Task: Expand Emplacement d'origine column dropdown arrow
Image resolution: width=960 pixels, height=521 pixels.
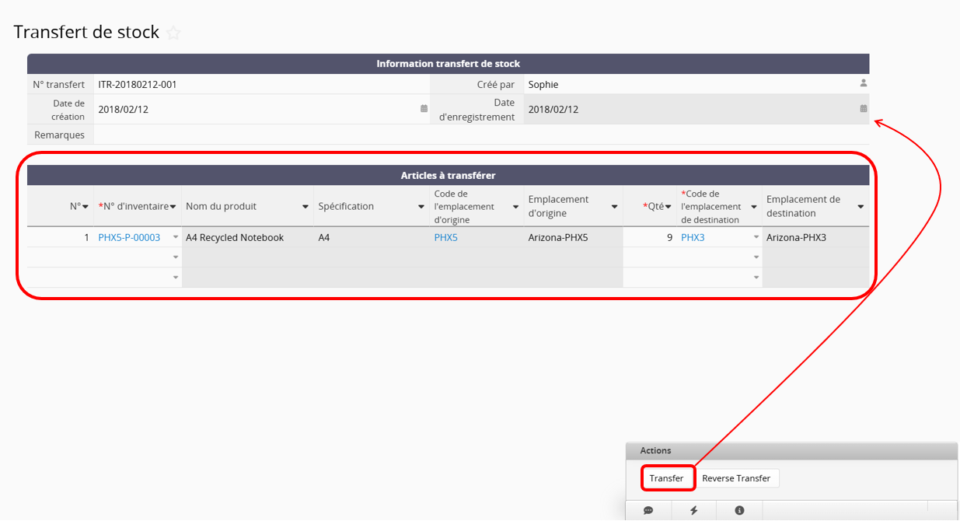Action: pos(614,207)
